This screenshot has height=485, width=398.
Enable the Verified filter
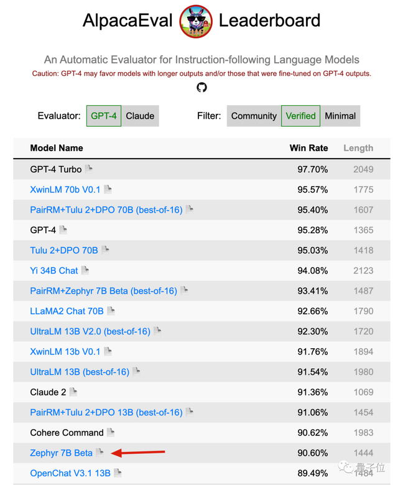300,116
